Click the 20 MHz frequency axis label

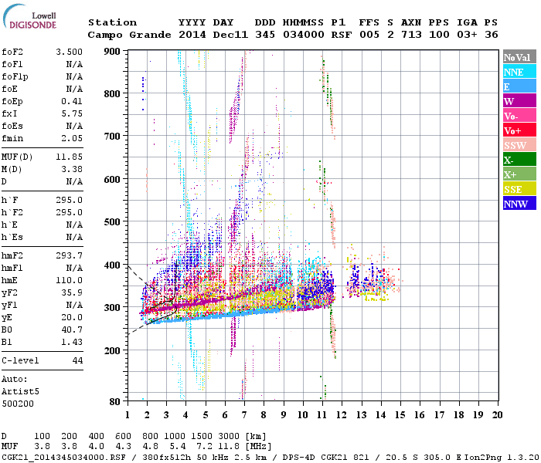coord(497,415)
